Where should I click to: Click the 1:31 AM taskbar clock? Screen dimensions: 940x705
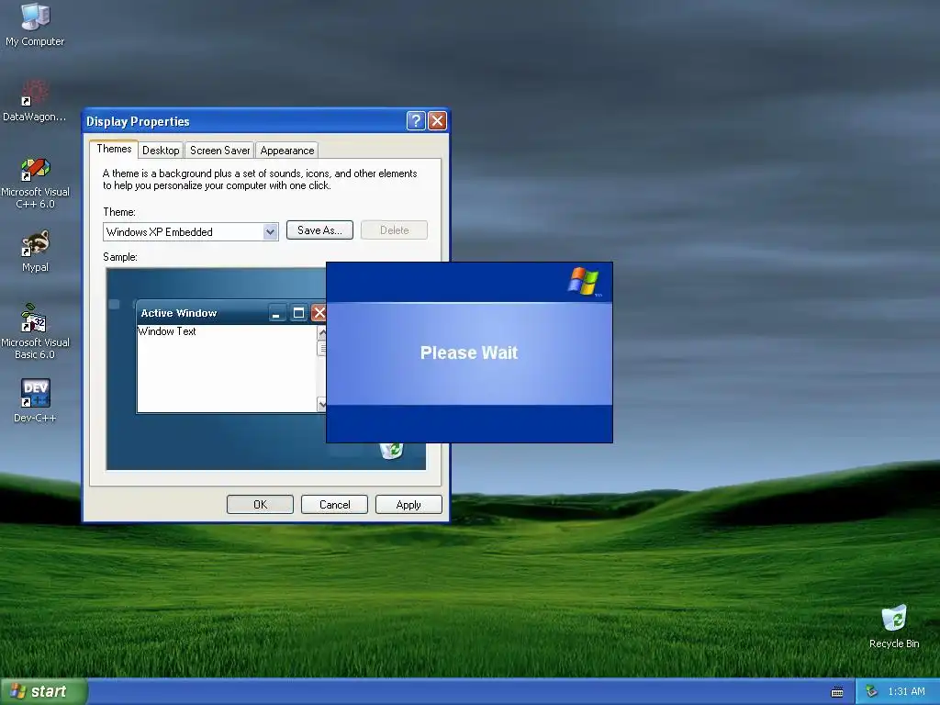click(x=906, y=691)
